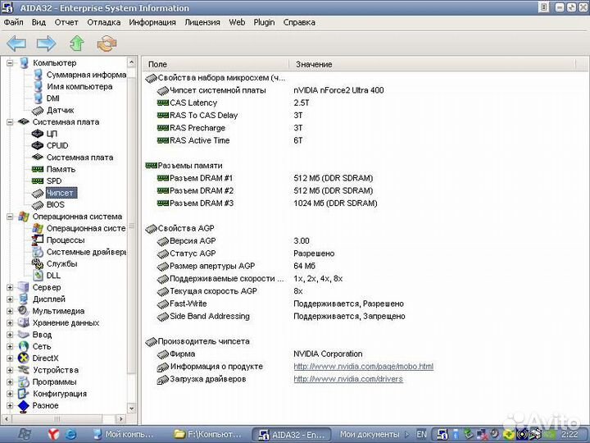Switch to Мои документы taskbar button
Screen dimensions: 590x443
[x=369, y=434]
